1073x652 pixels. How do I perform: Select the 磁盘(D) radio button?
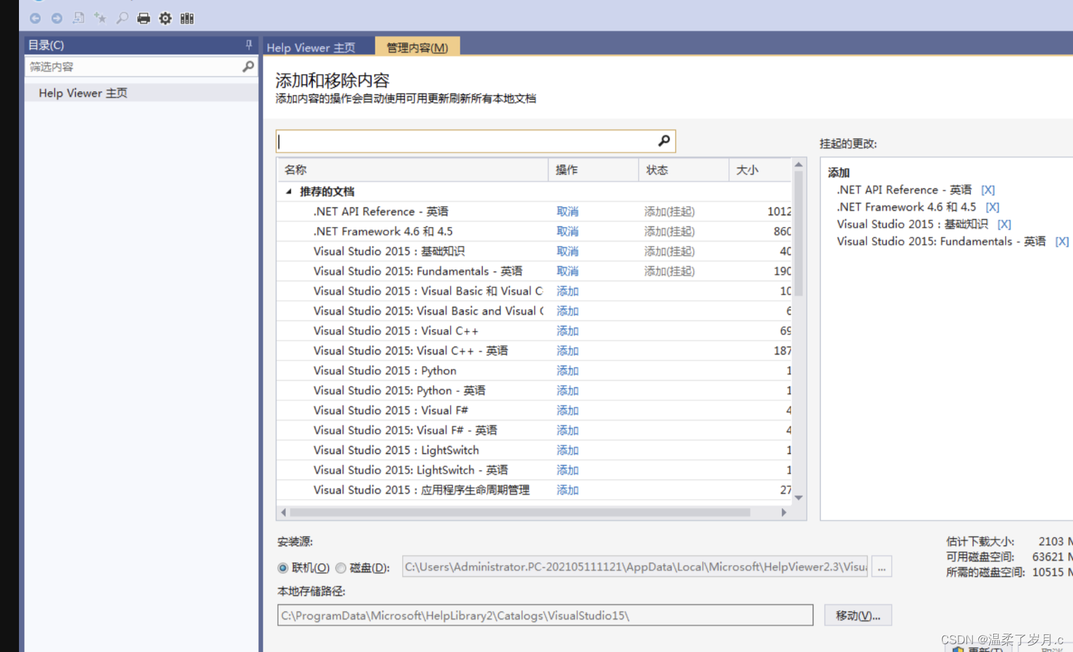(x=341, y=568)
